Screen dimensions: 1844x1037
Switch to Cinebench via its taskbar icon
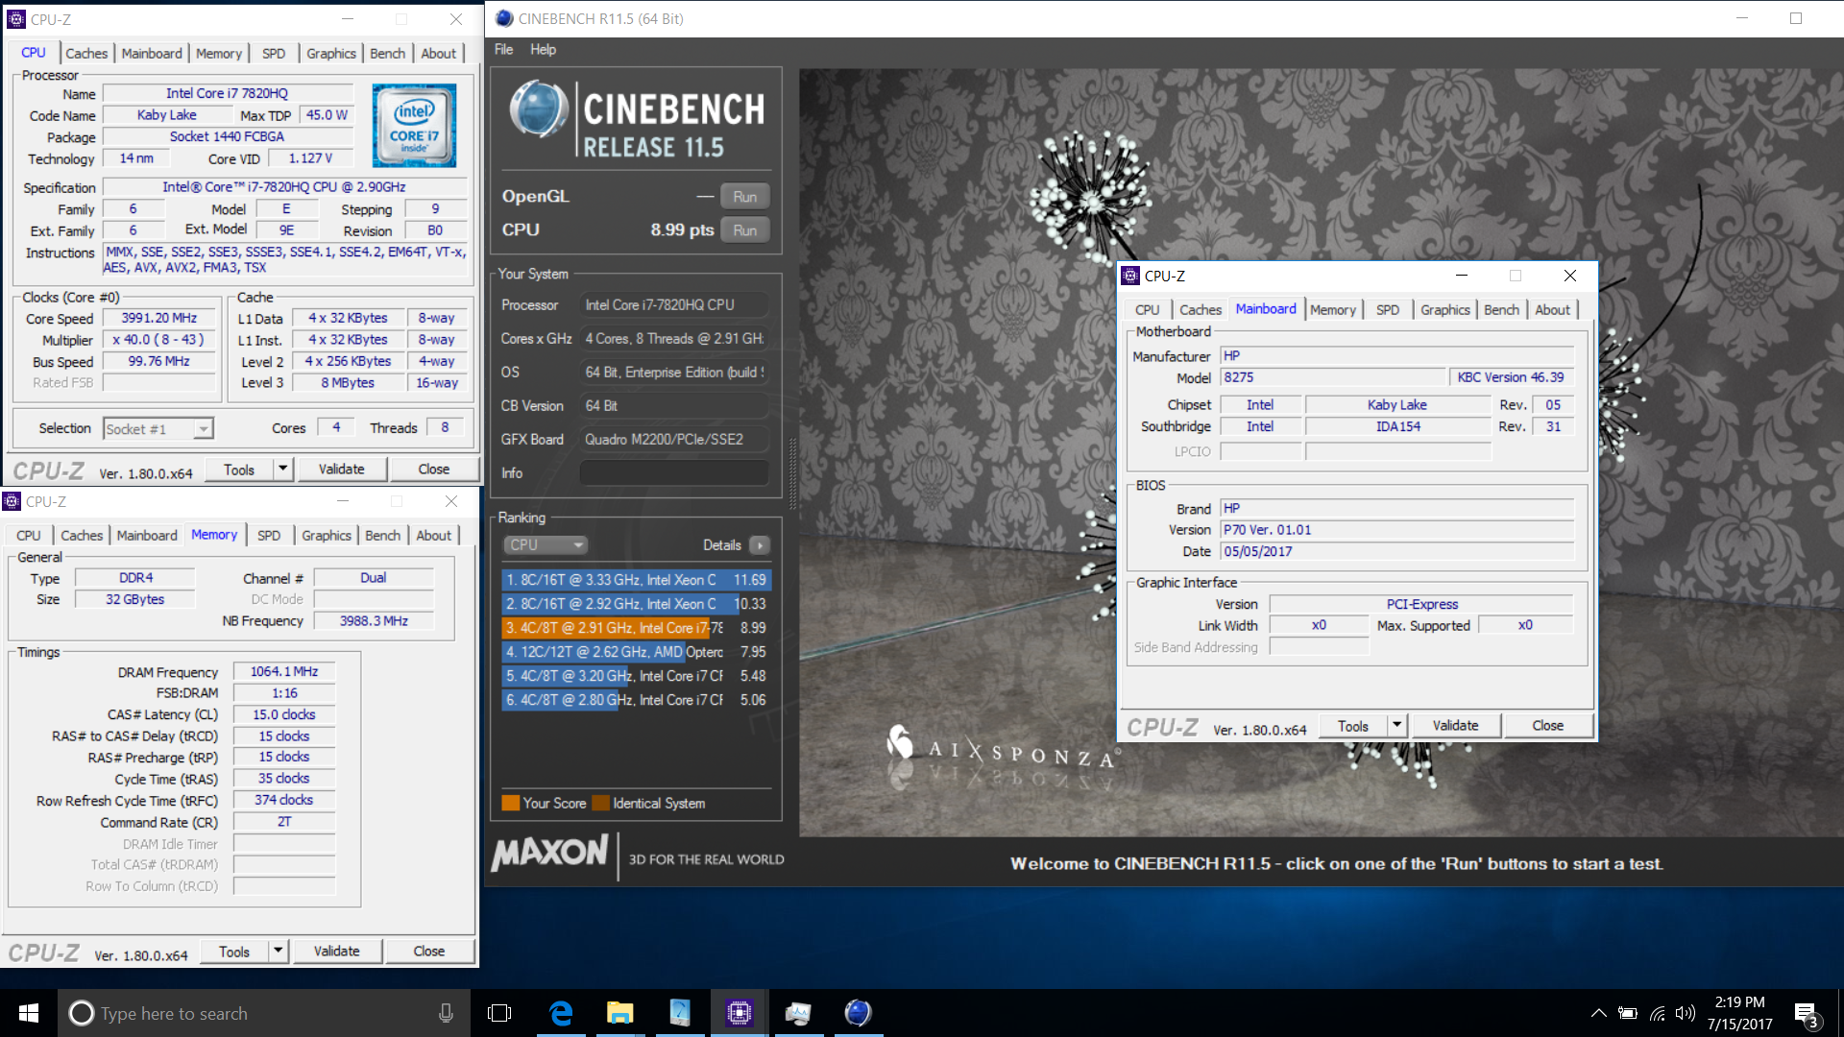858,1013
